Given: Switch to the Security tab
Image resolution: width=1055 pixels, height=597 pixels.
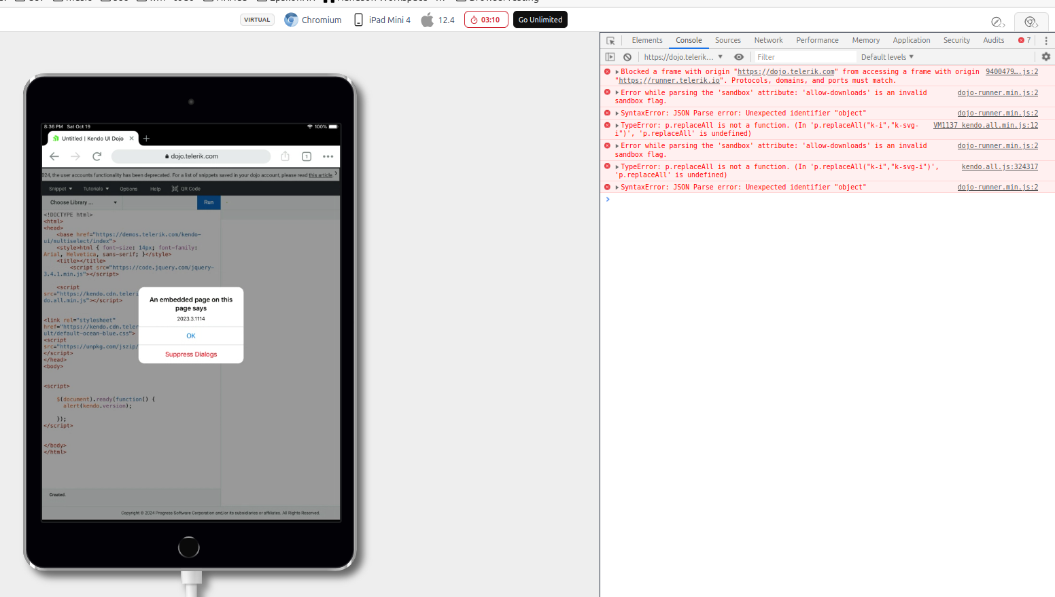Looking at the screenshot, I should (x=956, y=40).
